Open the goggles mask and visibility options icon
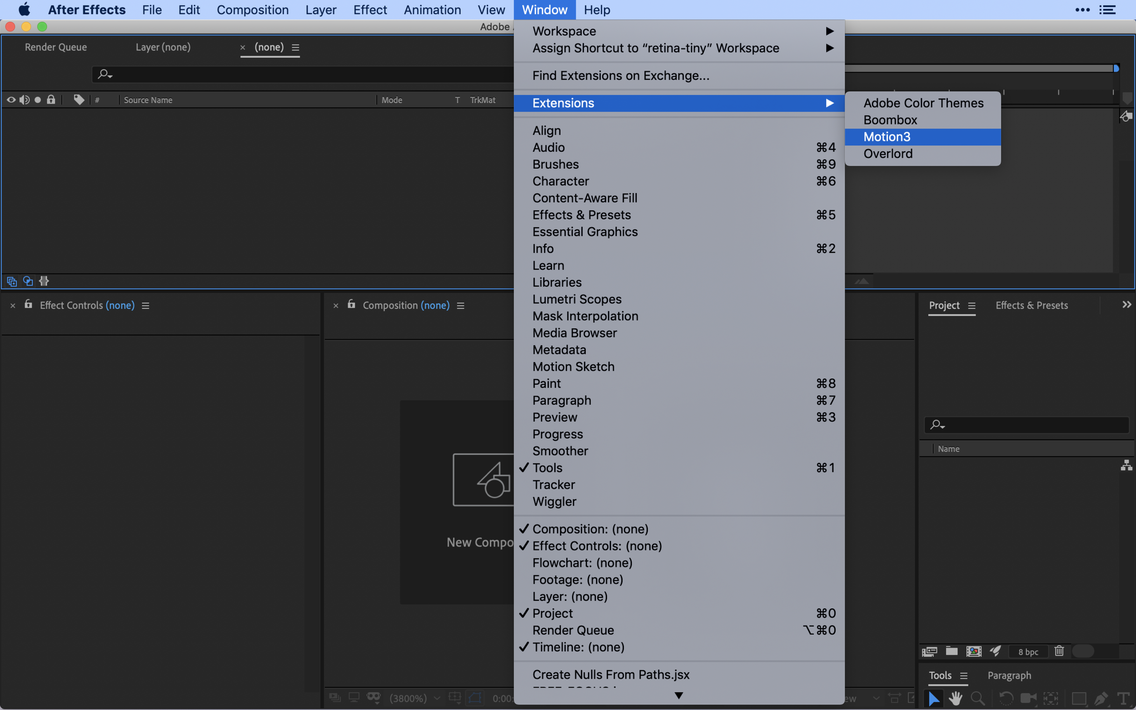This screenshot has height=710, width=1136. [x=374, y=697]
